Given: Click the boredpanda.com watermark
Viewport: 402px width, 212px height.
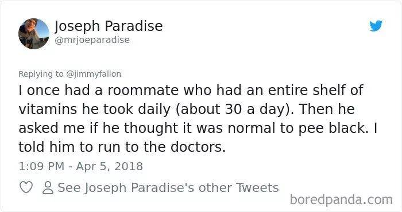Looking at the screenshot, I should tap(341, 199).
